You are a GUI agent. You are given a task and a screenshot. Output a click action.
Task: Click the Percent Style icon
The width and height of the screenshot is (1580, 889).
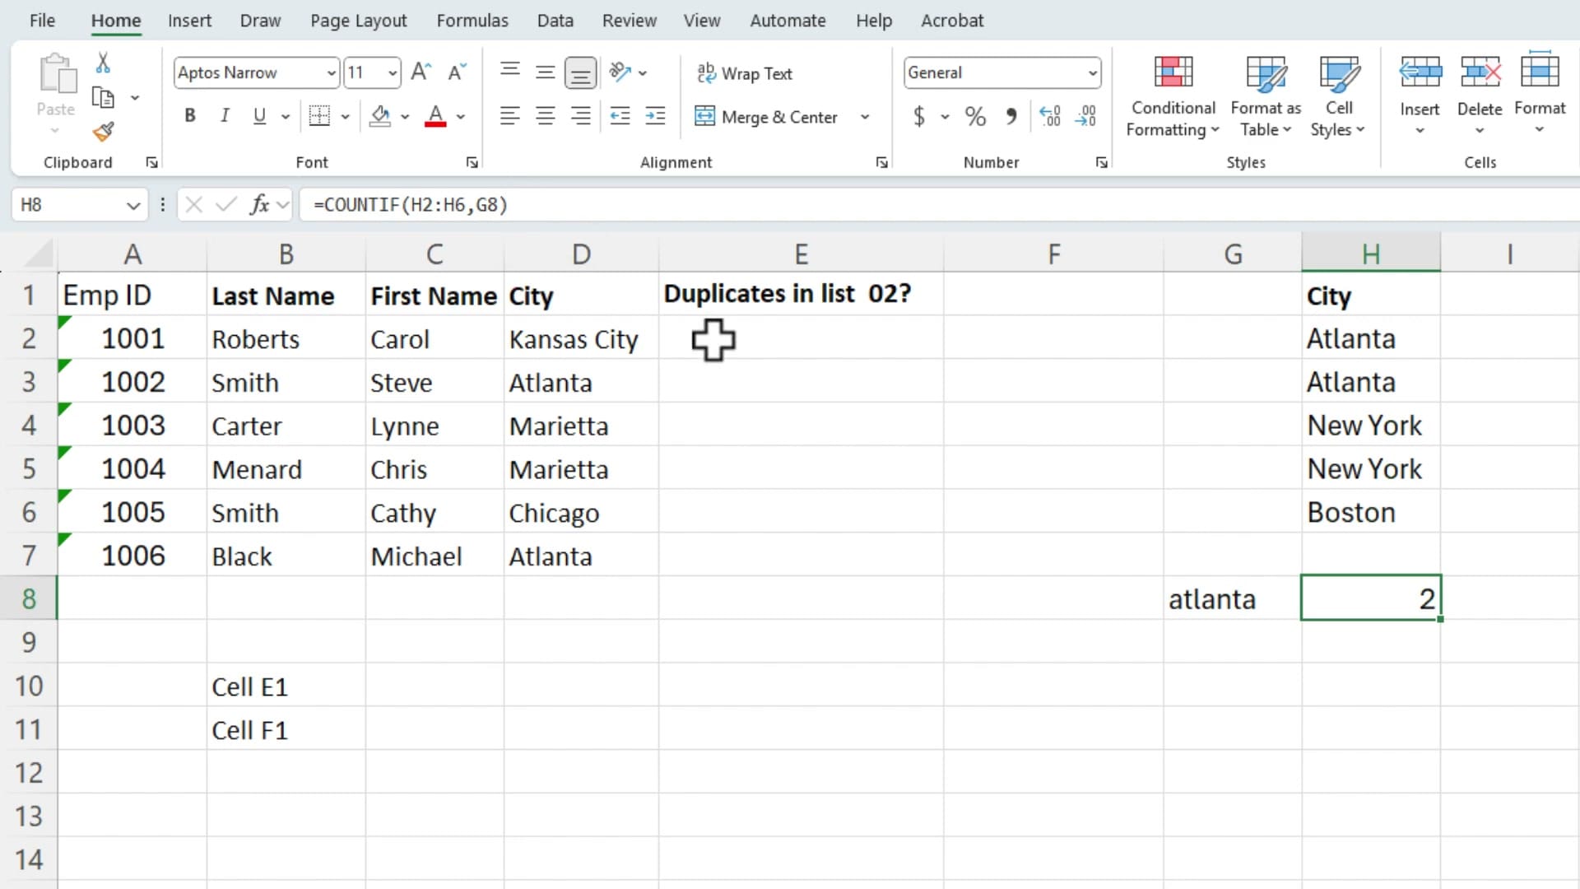click(975, 116)
